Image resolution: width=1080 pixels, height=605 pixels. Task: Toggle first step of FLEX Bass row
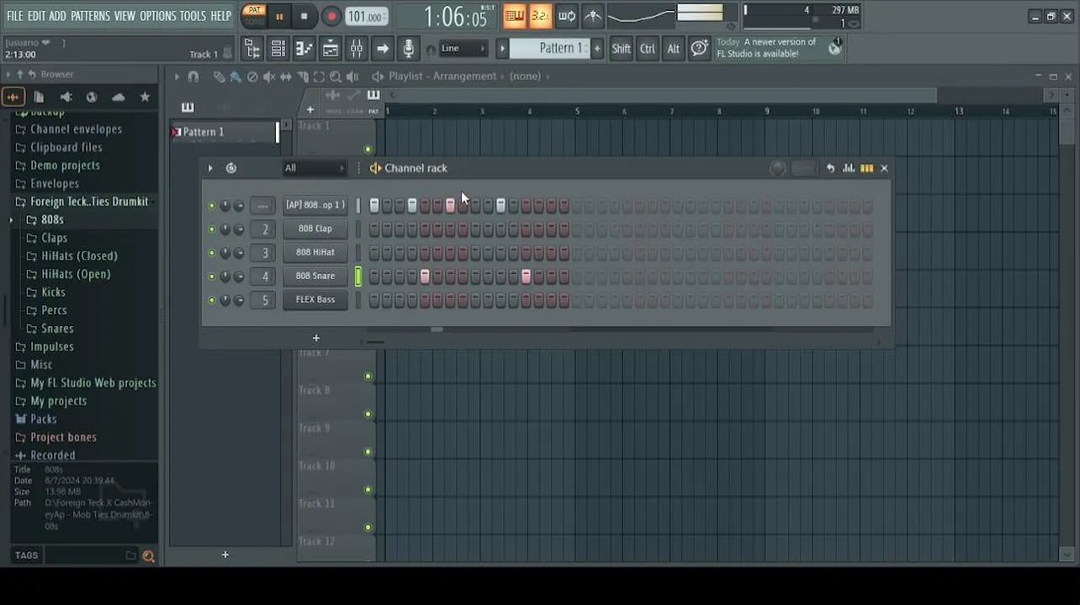pyautogui.click(x=374, y=299)
